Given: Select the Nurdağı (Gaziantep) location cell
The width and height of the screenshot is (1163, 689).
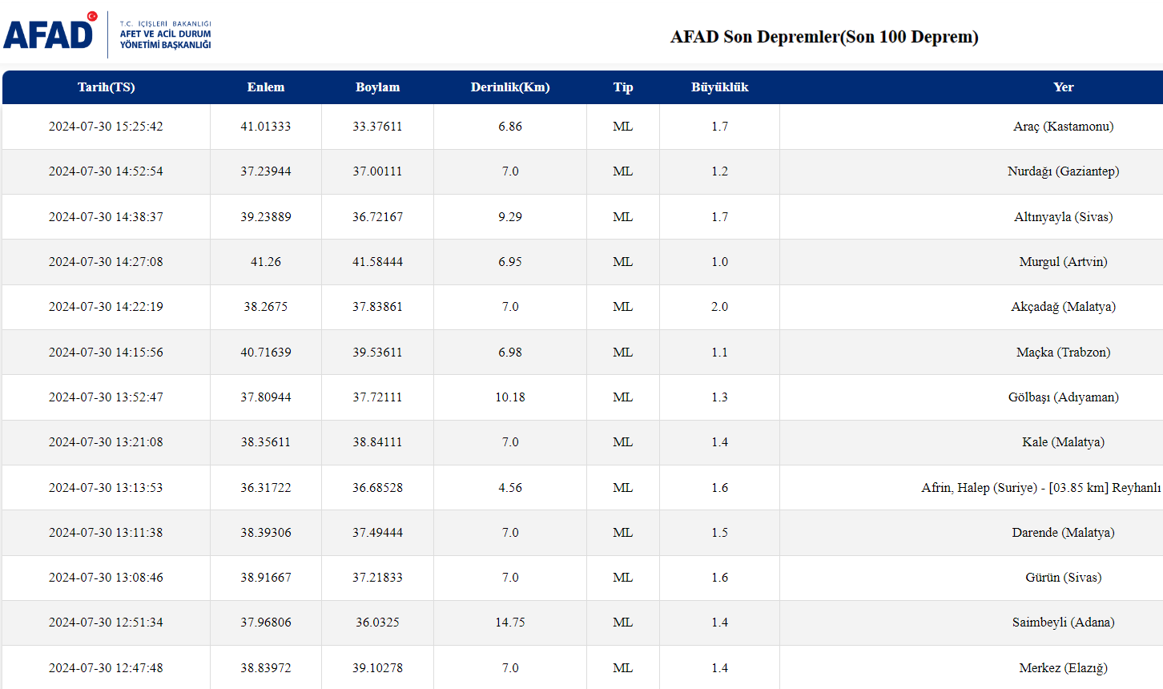Looking at the screenshot, I should pyautogui.click(x=1064, y=171).
